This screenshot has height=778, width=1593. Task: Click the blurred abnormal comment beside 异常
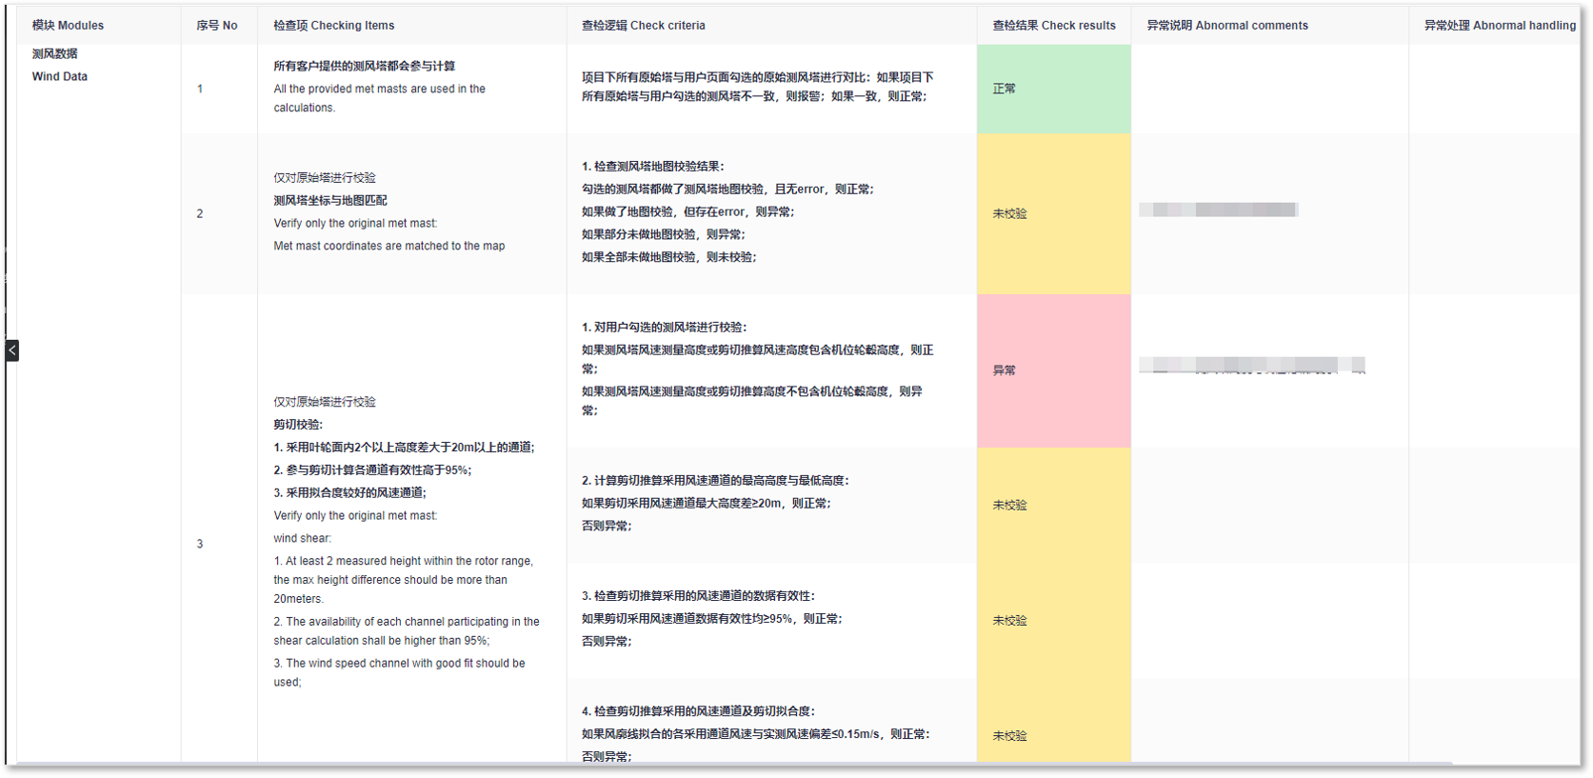click(x=1252, y=365)
